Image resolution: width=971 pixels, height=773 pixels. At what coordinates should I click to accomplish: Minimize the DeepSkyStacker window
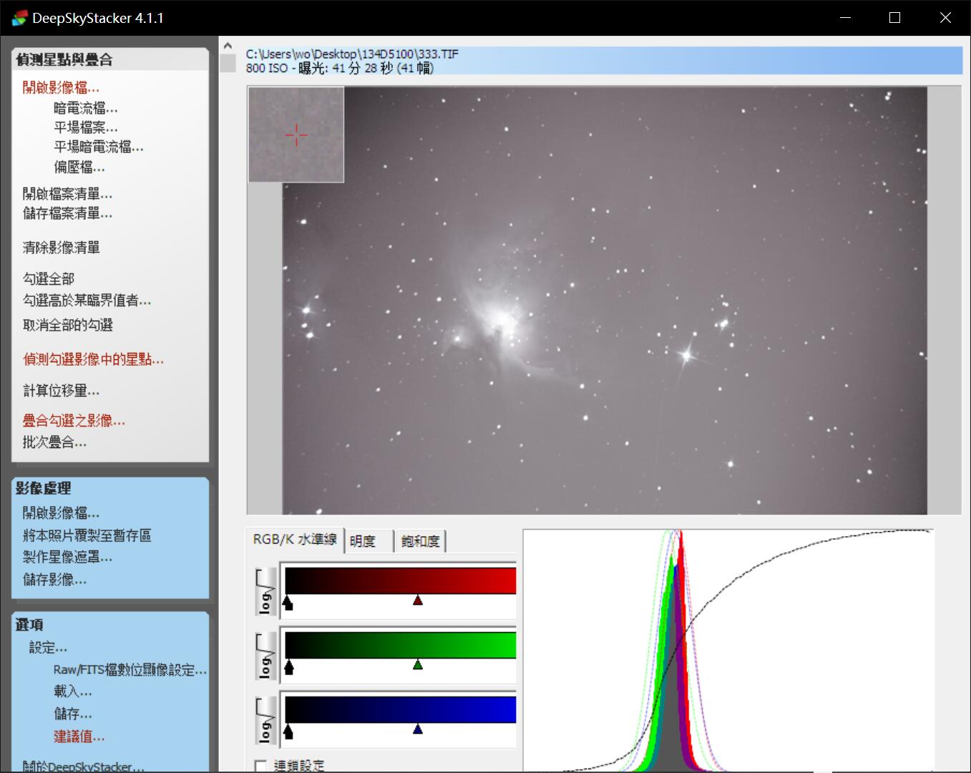click(845, 18)
